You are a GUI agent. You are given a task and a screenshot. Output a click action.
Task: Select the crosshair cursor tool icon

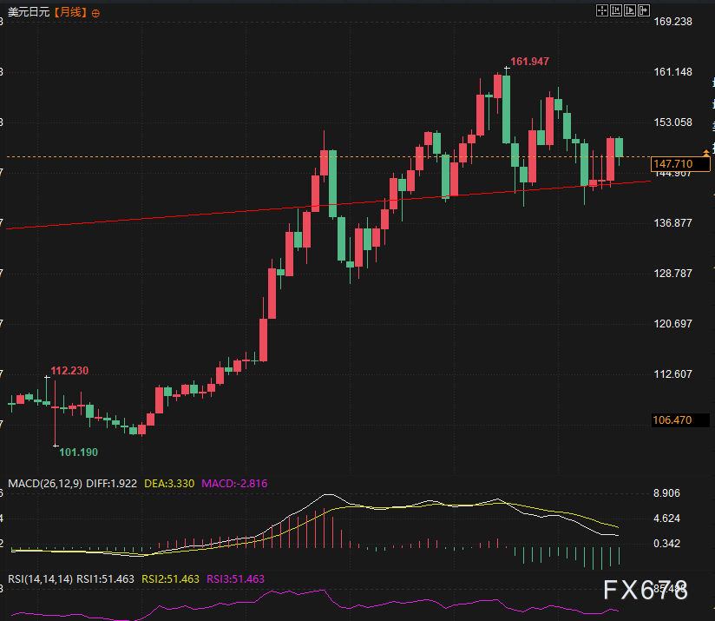(x=602, y=10)
